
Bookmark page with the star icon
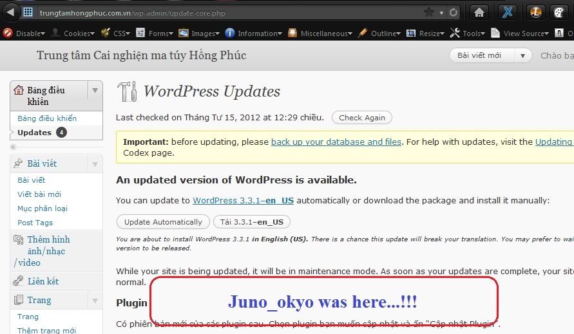[429, 12]
